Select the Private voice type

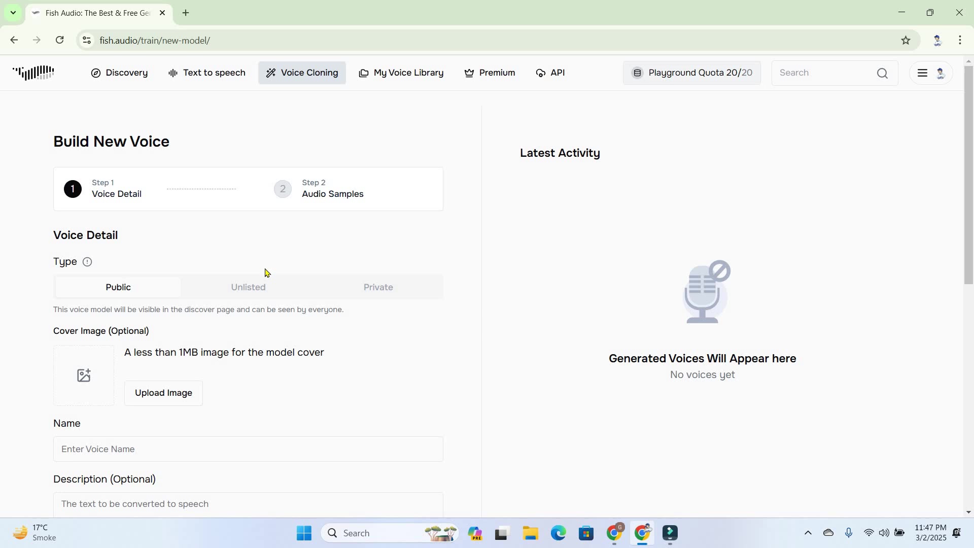click(378, 287)
